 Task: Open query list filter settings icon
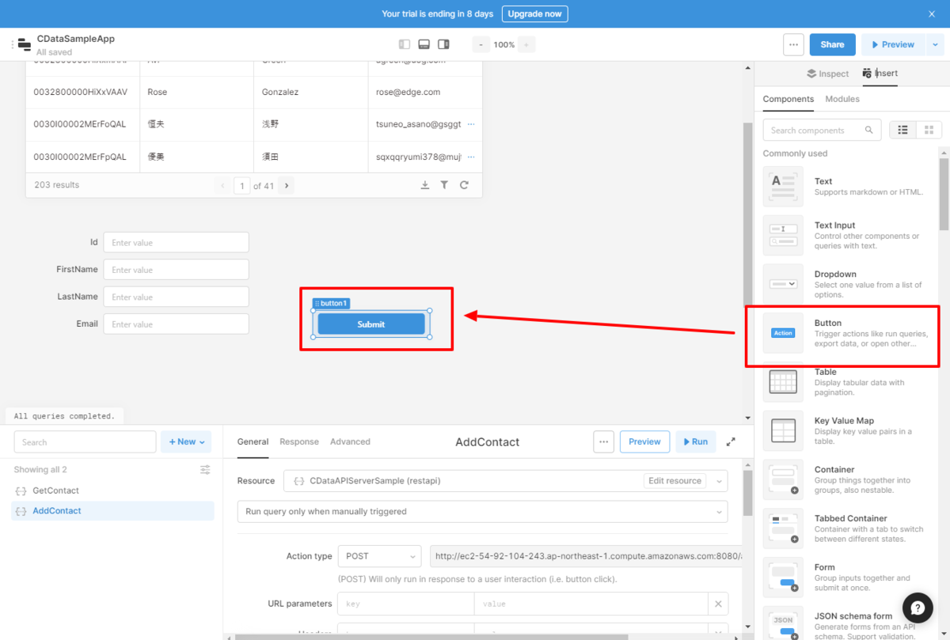pyautogui.click(x=205, y=470)
